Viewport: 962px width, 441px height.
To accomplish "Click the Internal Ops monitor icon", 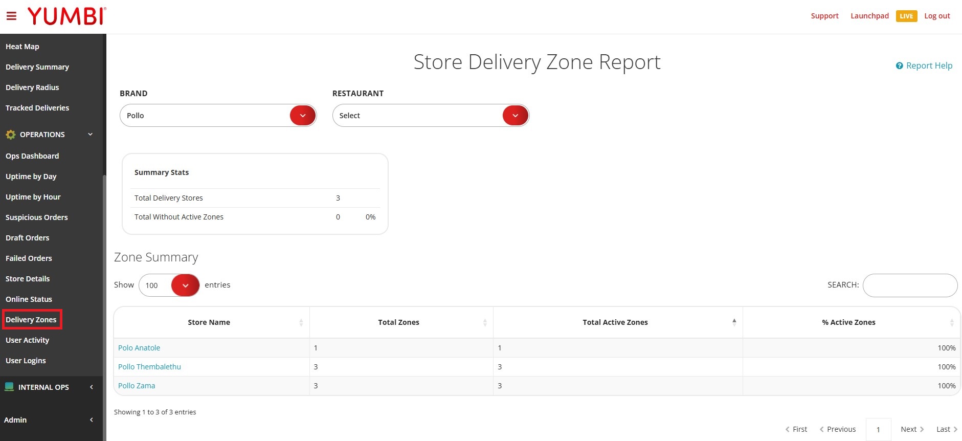I will coord(9,387).
